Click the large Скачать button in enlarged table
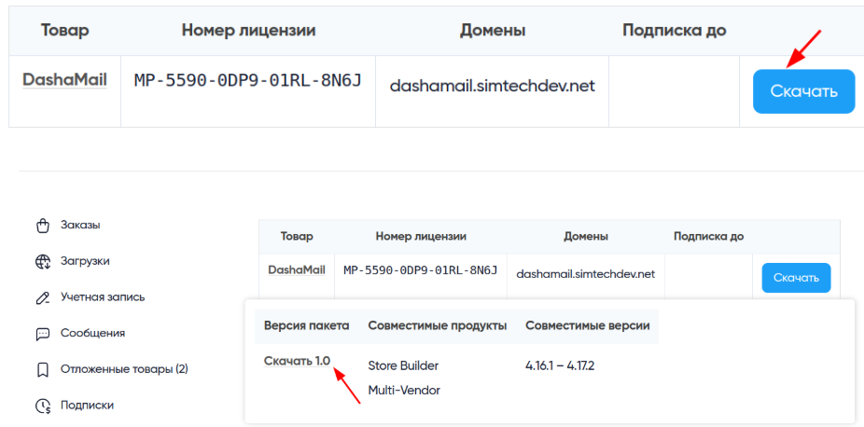The width and height of the screenshot is (864, 427). point(804,91)
